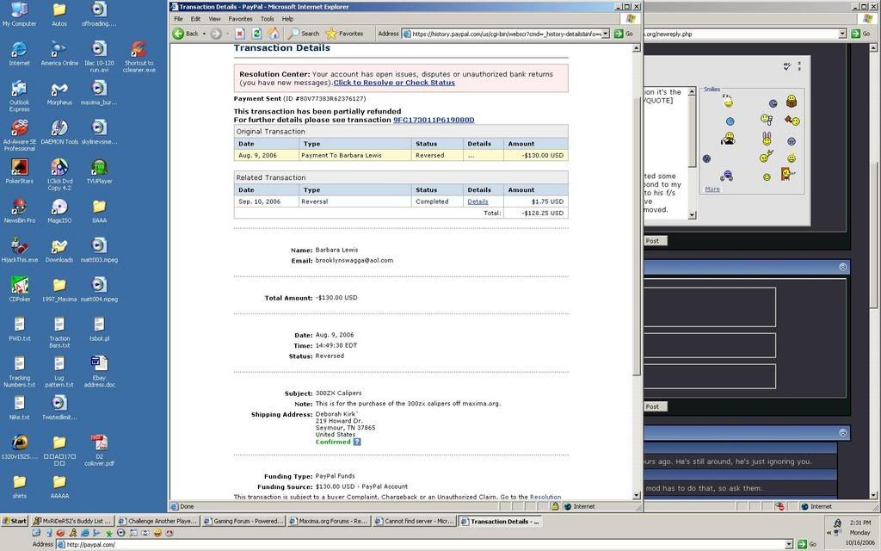Open the Tools menu
881x551 pixels.
coord(267,18)
